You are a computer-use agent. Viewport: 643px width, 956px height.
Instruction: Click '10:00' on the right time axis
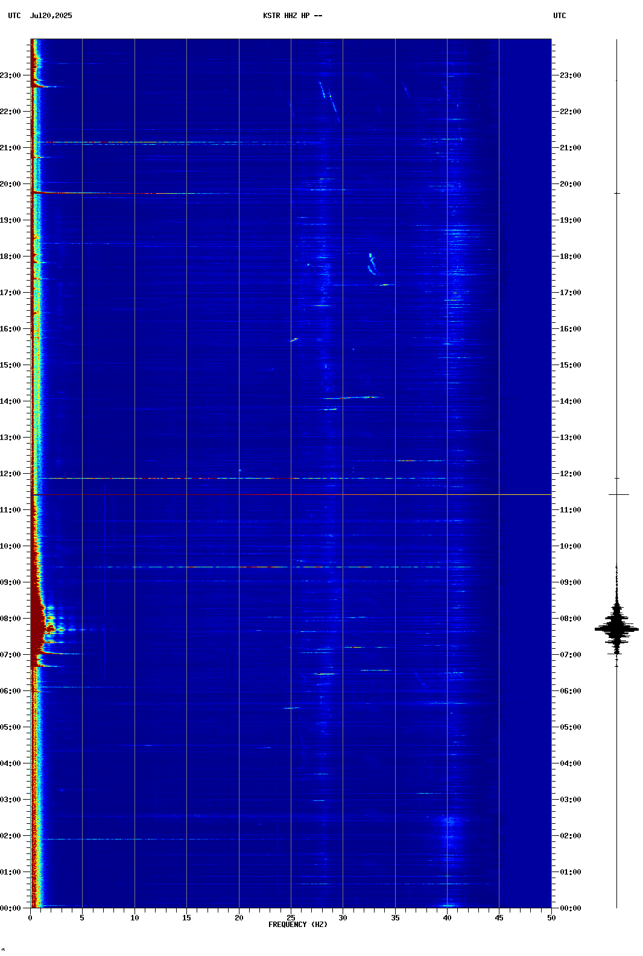point(571,546)
